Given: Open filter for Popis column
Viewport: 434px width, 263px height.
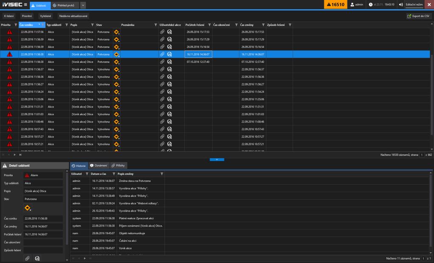Looking at the screenshot, I should [92, 25].
